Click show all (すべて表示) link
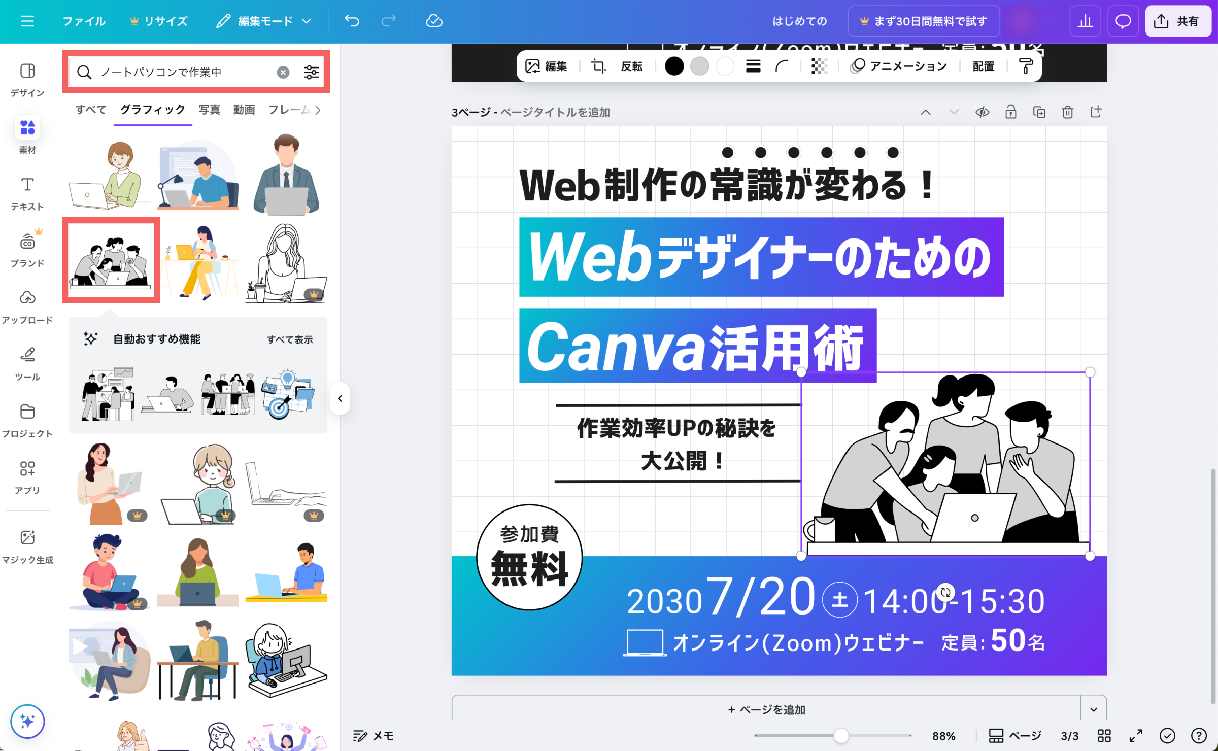 click(x=290, y=339)
